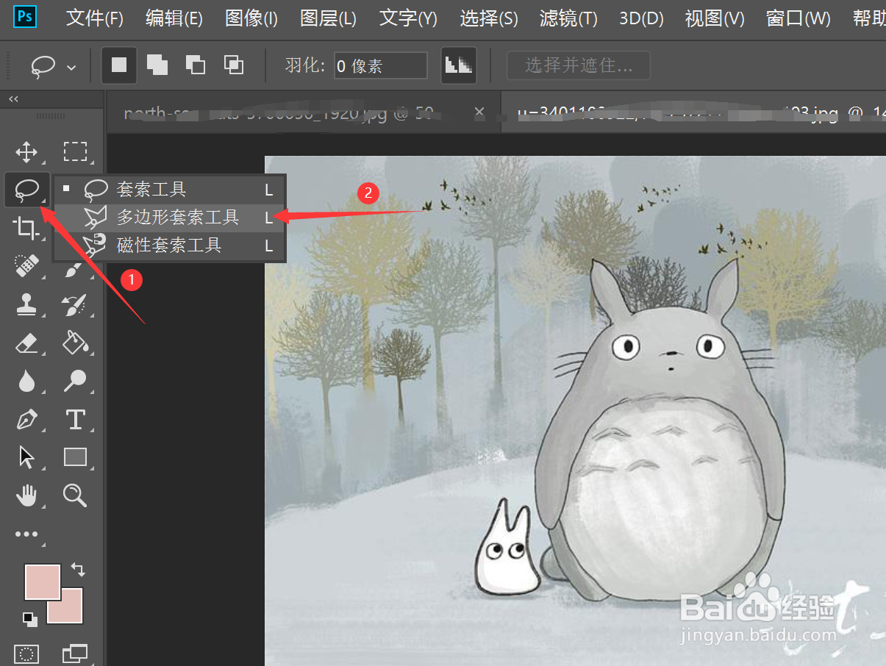Open the 图层(L) menu

coord(329,18)
